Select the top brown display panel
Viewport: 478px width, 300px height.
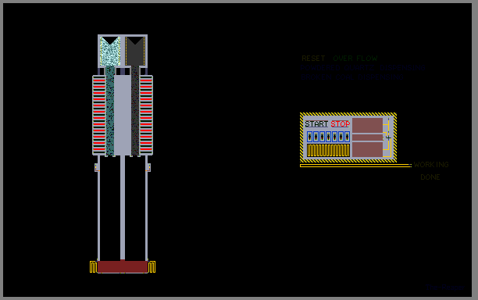[367, 125]
